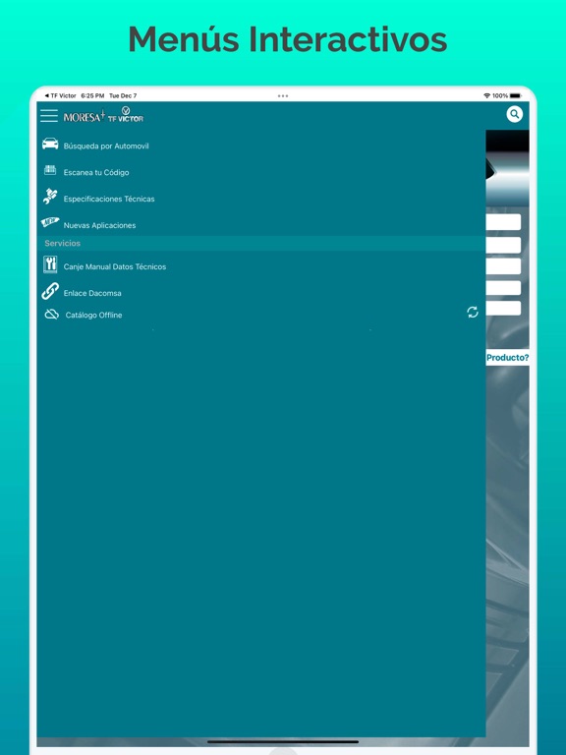Image resolution: width=566 pixels, height=755 pixels.
Task: Select Especificaciones Técnicas menu entry
Action: point(109,199)
